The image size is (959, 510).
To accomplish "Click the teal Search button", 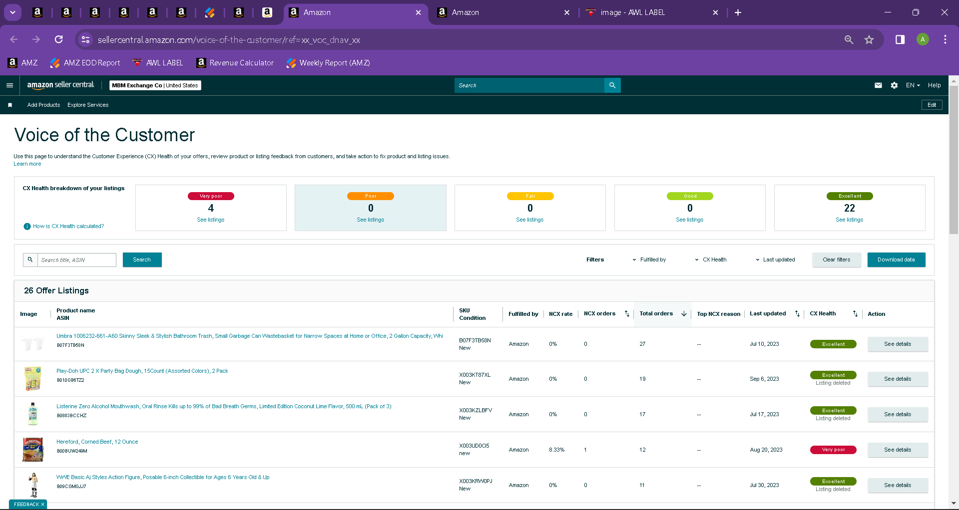I will tap(142, 260).
